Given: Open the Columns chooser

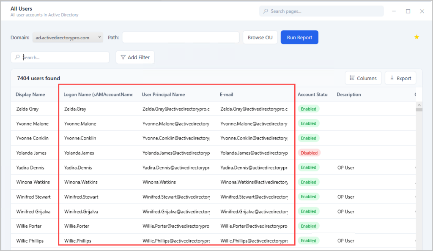Looking at the screenshot, I should [363, 78].
